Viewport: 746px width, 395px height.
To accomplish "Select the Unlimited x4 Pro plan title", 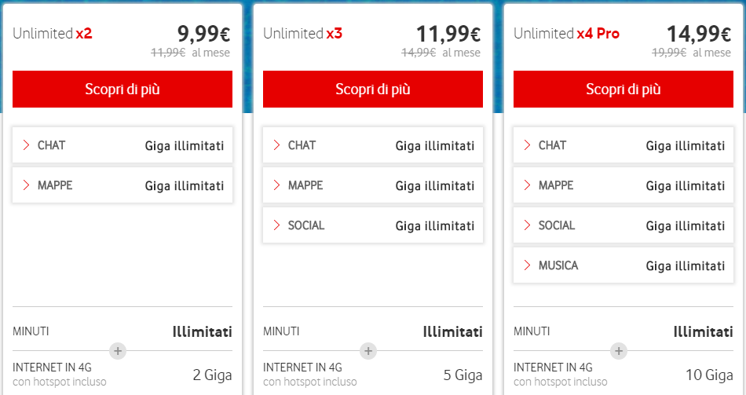I will click(566, 34).
